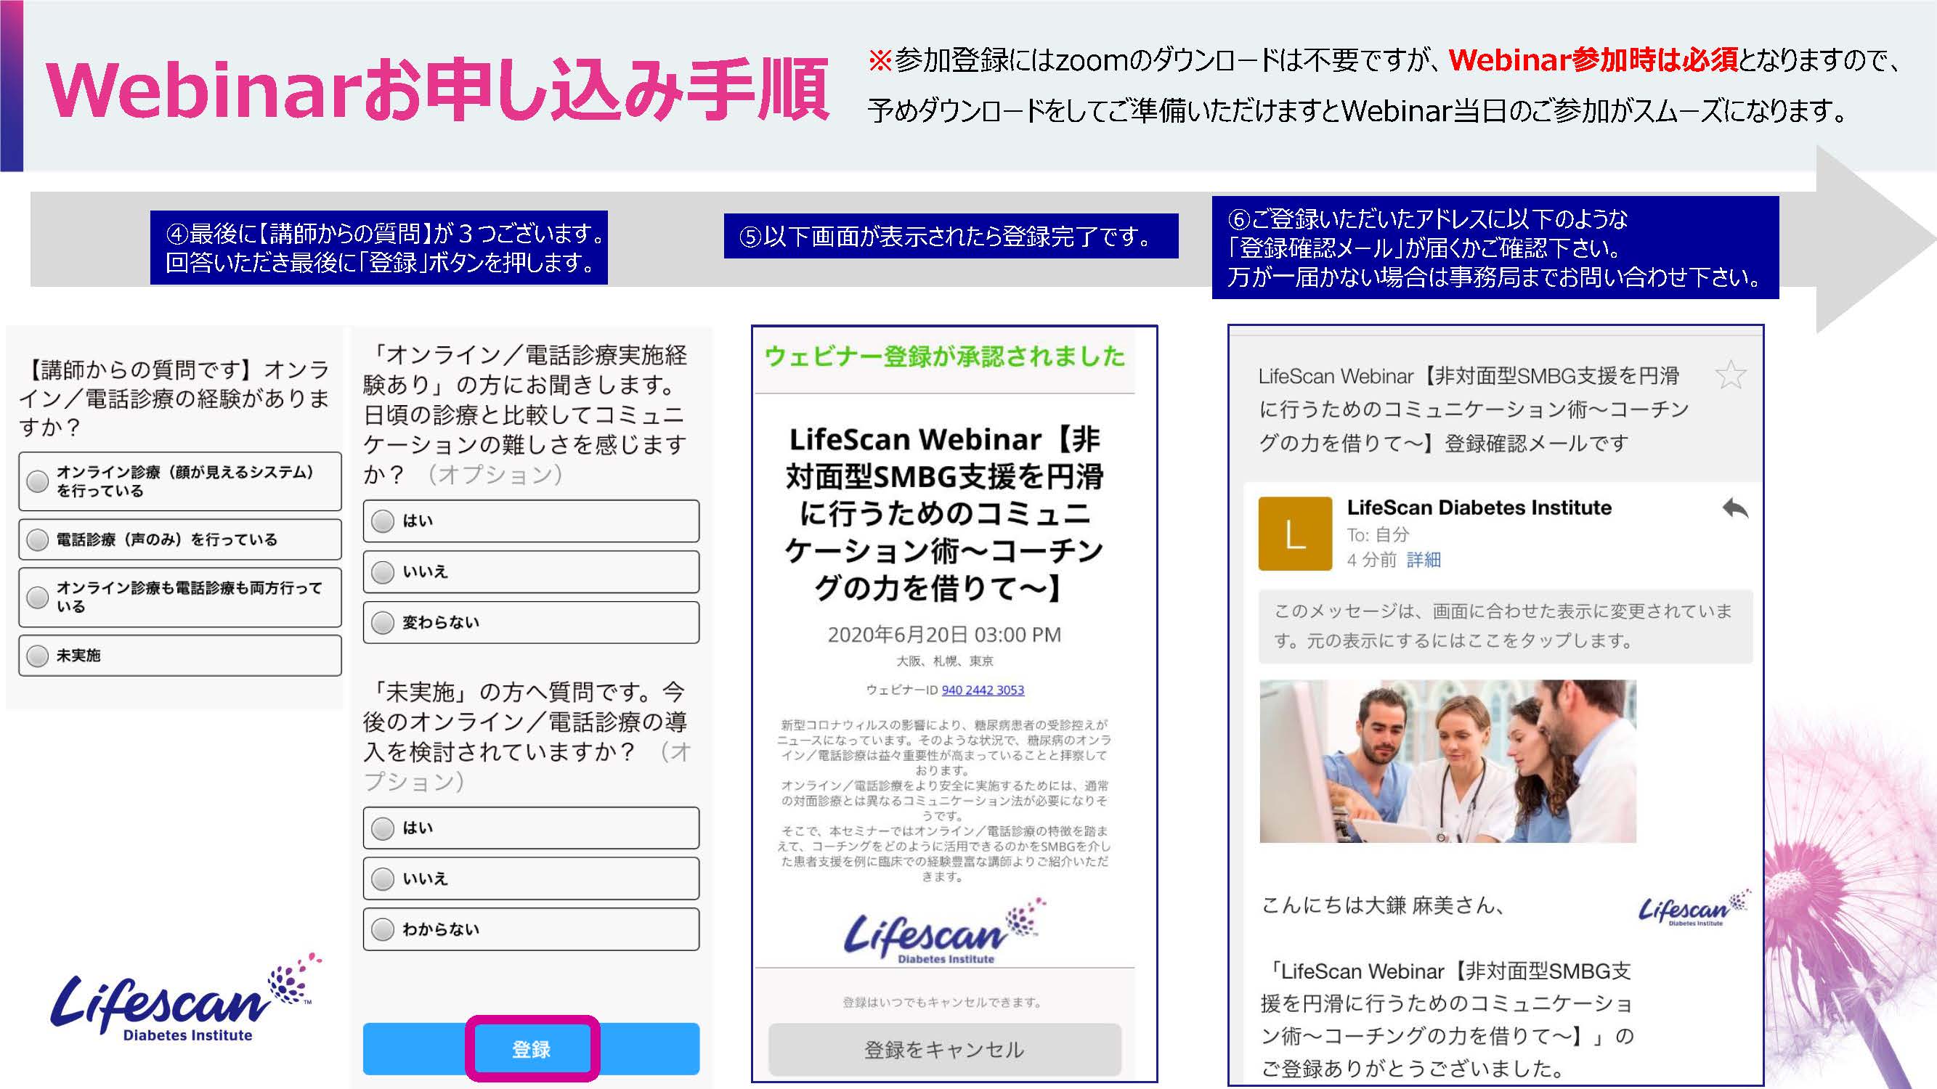Click 'LifeScan Diabetes Institute' sender name
The image size is (1937, 1089).
[x=1479, y=508]
